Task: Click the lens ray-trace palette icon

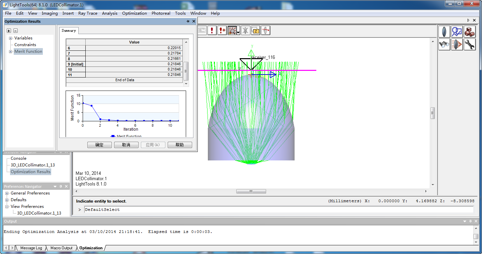Action: 457,44
